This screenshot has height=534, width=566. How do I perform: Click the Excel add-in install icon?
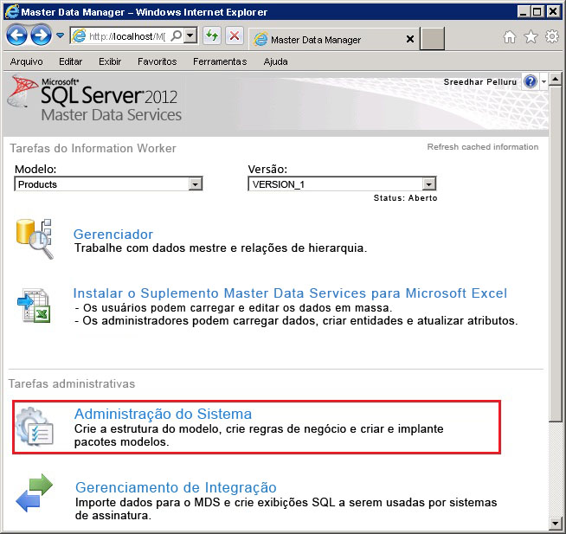(35, 306)
